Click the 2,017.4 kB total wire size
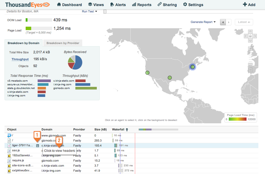Screen dimensions: 265x174 tap(42, 52)
